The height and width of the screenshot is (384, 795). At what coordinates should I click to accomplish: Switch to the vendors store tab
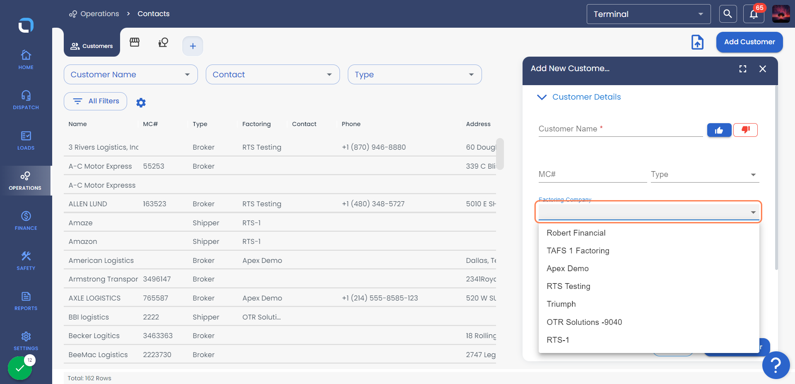pyautogui.click(x=135, y=42)
